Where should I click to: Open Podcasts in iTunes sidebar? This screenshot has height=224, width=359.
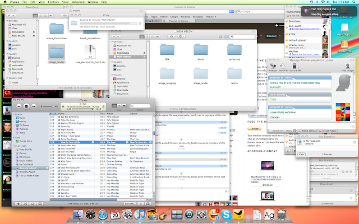point(24,129)
